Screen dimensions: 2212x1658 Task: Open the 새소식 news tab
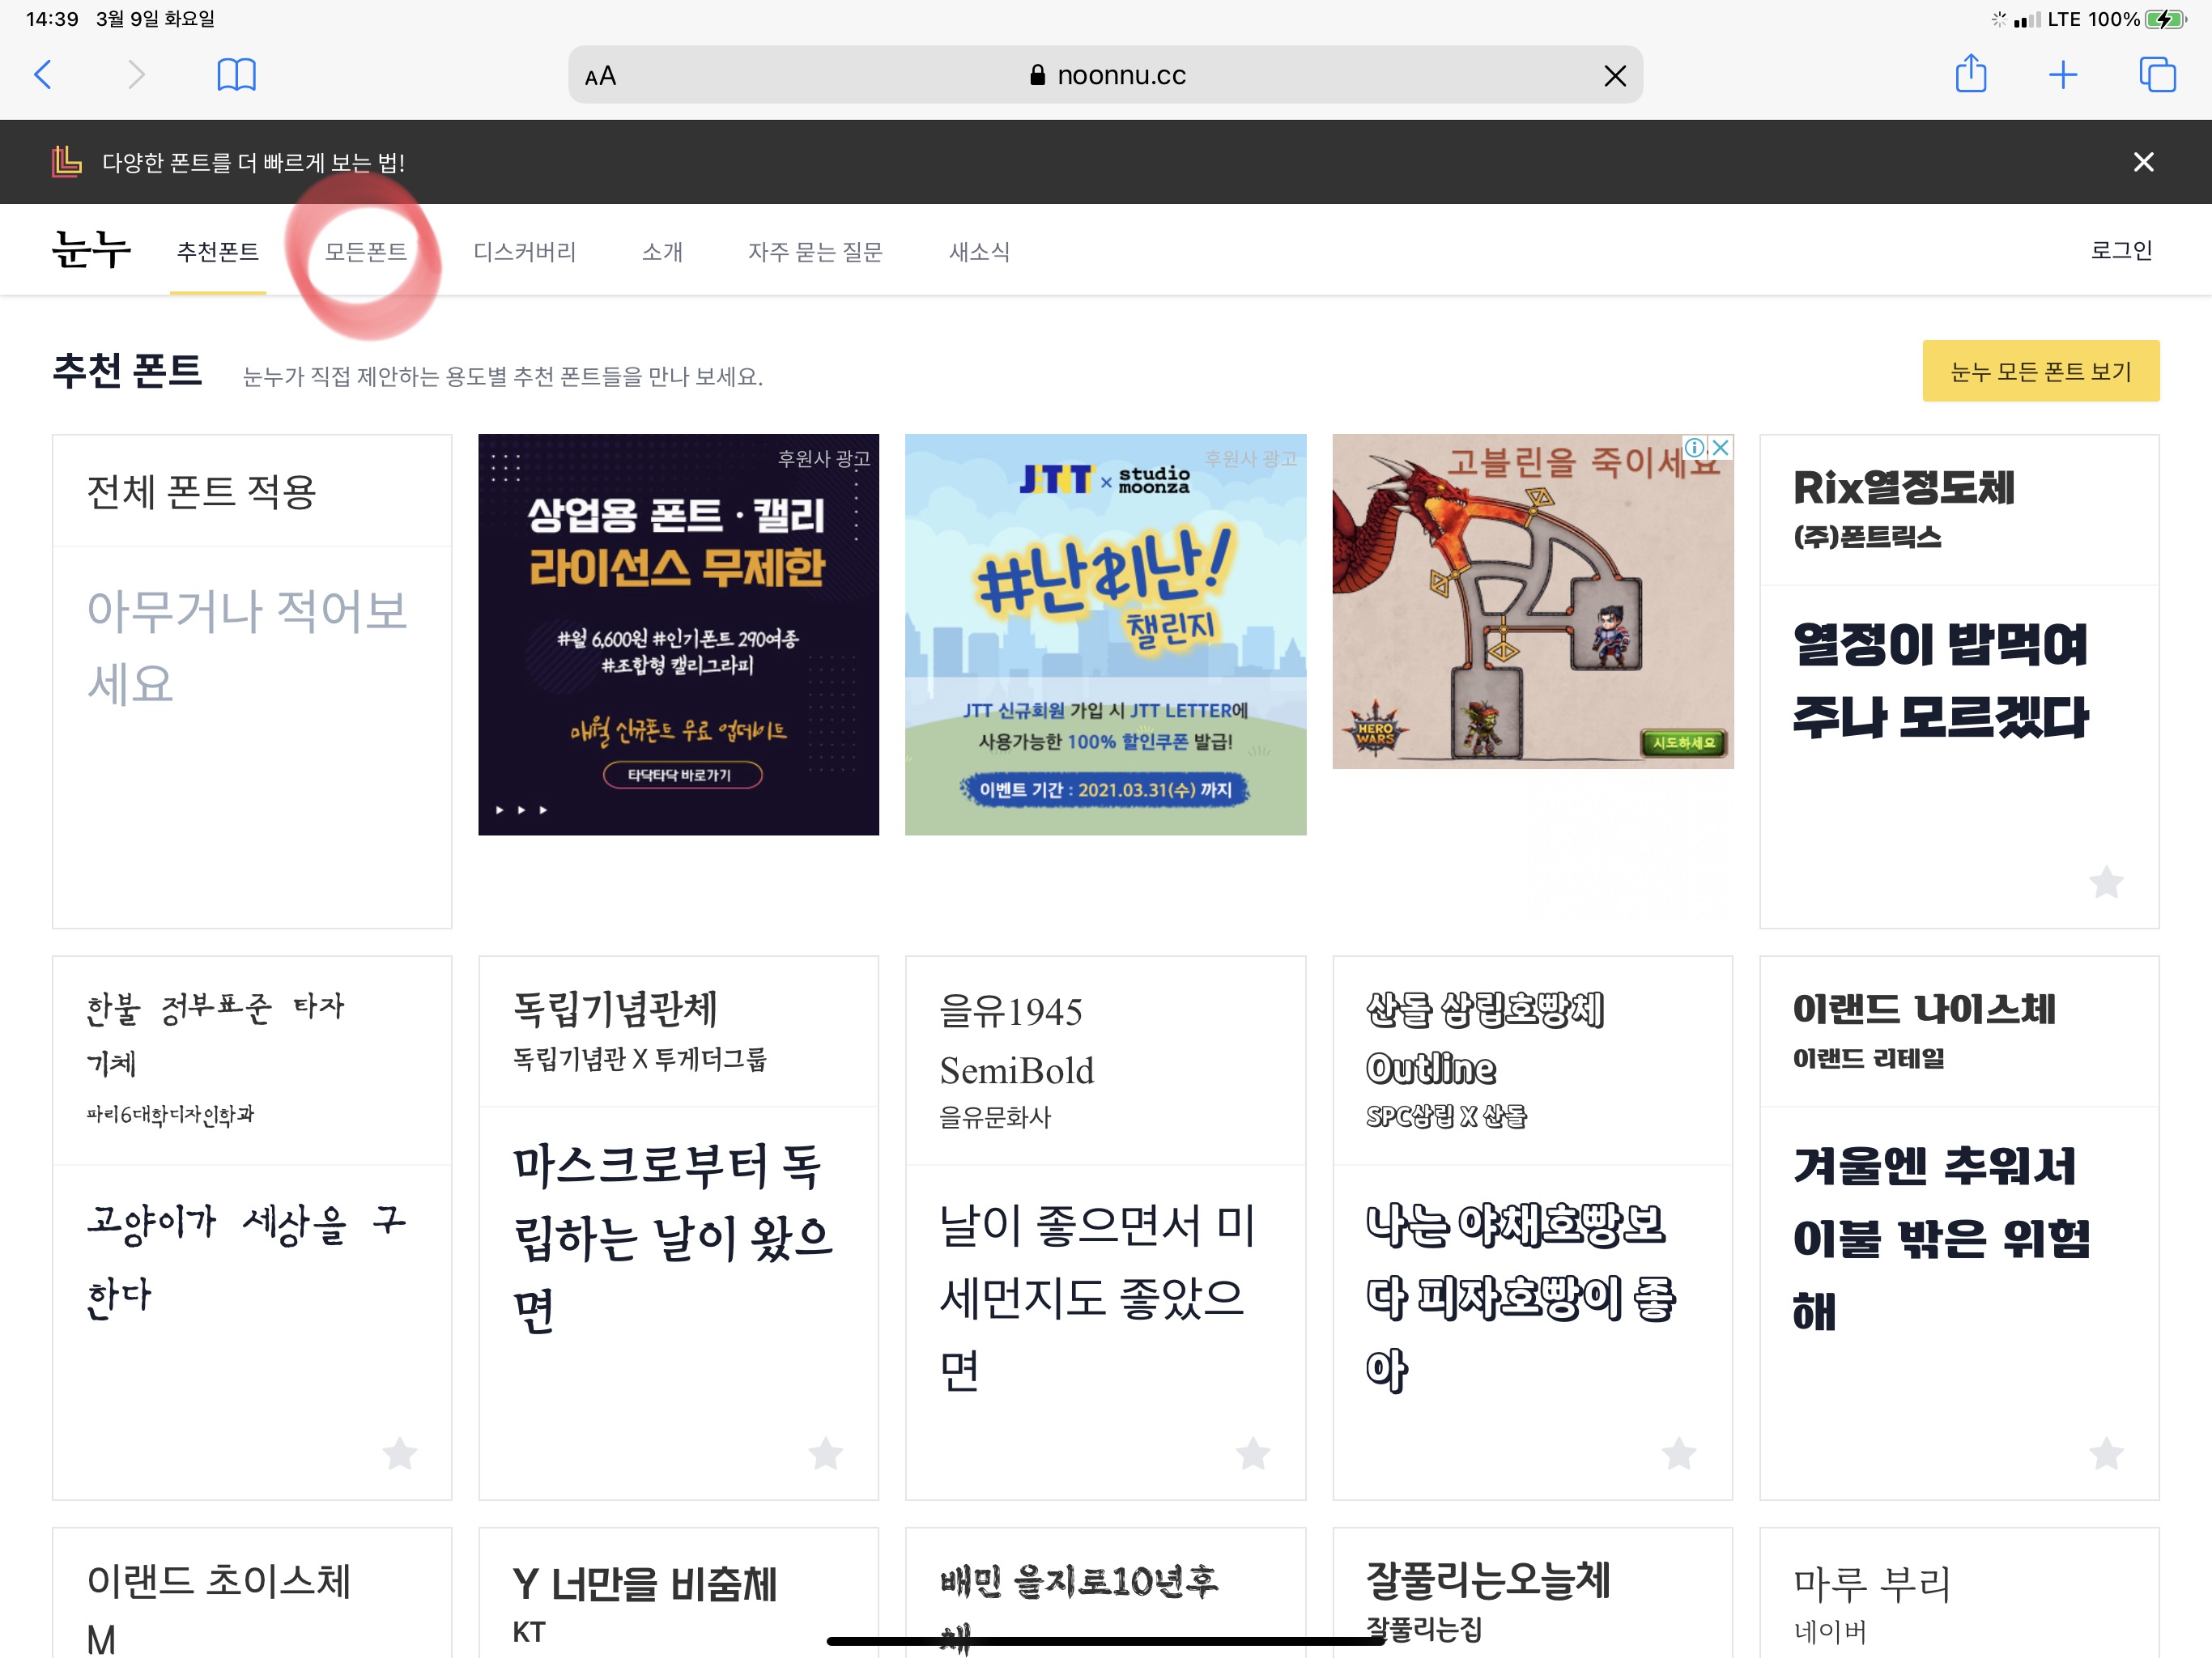point(979,252)
